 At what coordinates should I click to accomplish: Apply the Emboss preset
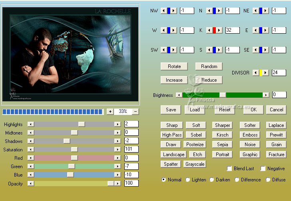coord(250,135)
